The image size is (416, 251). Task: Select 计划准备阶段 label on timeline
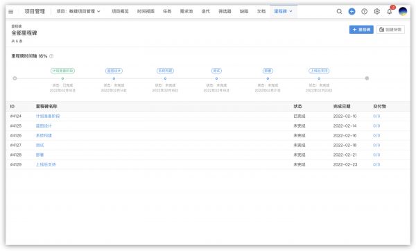pos(62,71)
